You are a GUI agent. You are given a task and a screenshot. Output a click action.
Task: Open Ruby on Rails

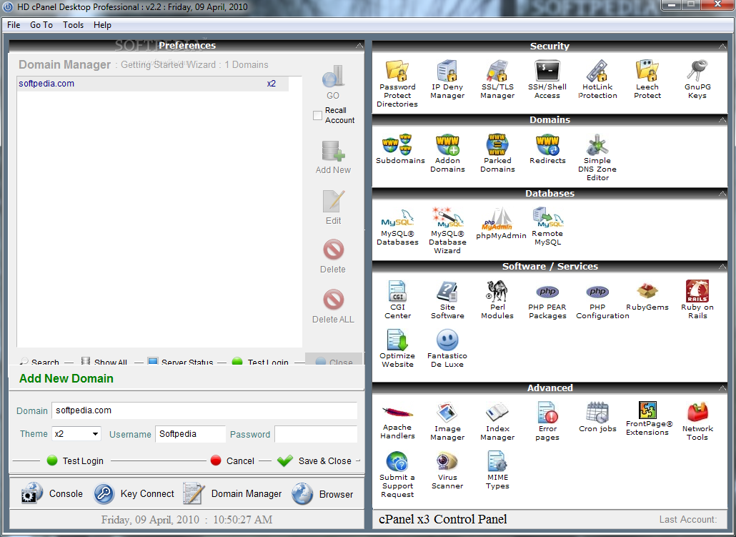[x=697, y=300]
